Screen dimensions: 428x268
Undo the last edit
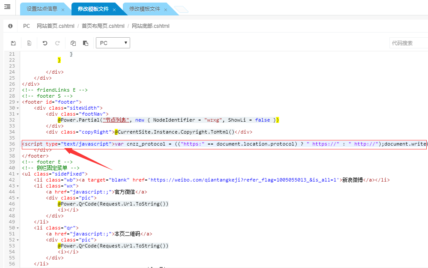coord(45,43)
